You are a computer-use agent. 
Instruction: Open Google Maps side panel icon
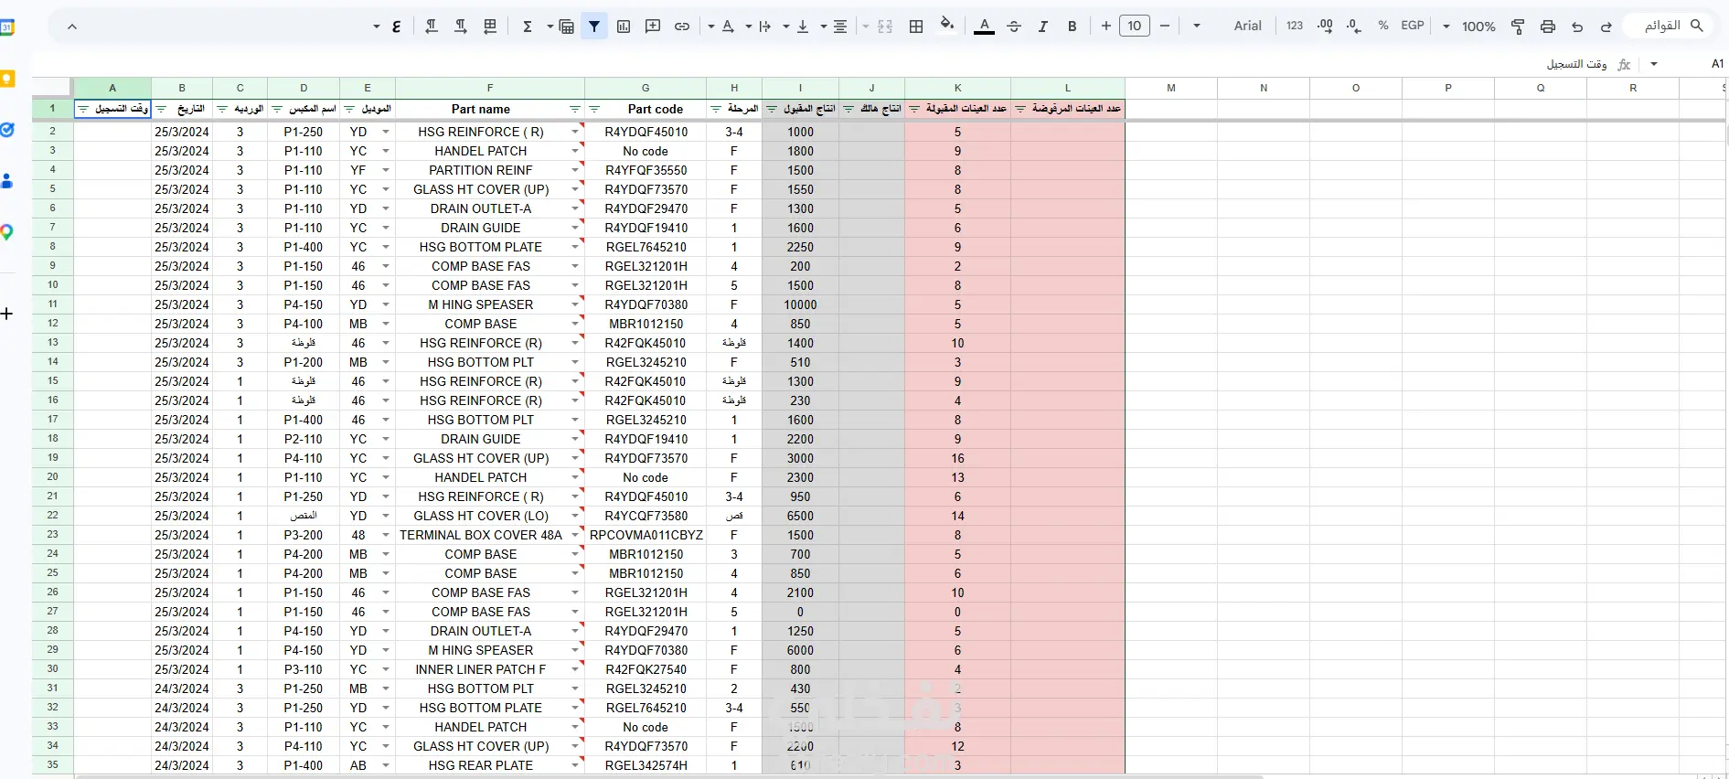click(x=6, y=232)
